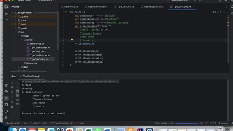233x131 pixels.
Task: Open the Services tool window icon
Action: tap(6, 92)
